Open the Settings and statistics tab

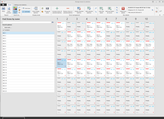tap(20, 5)
